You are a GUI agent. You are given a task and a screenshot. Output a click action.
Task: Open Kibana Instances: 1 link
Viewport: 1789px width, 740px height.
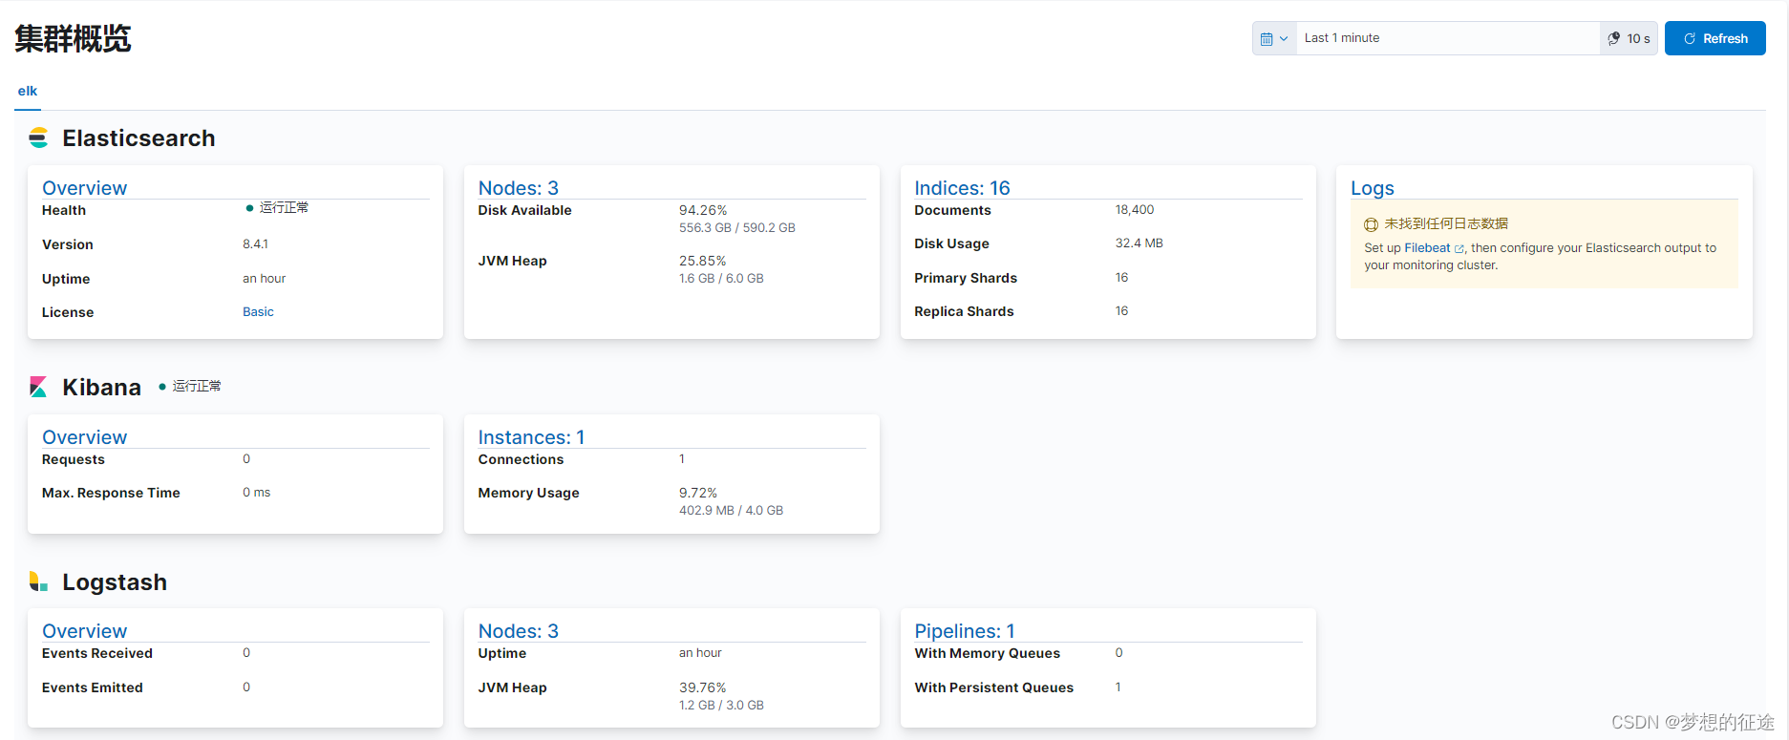point(531,437)
